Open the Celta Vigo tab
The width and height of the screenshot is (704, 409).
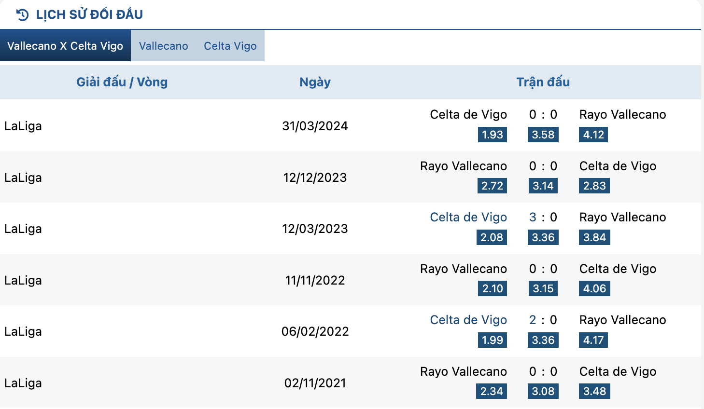pos(230,46)
